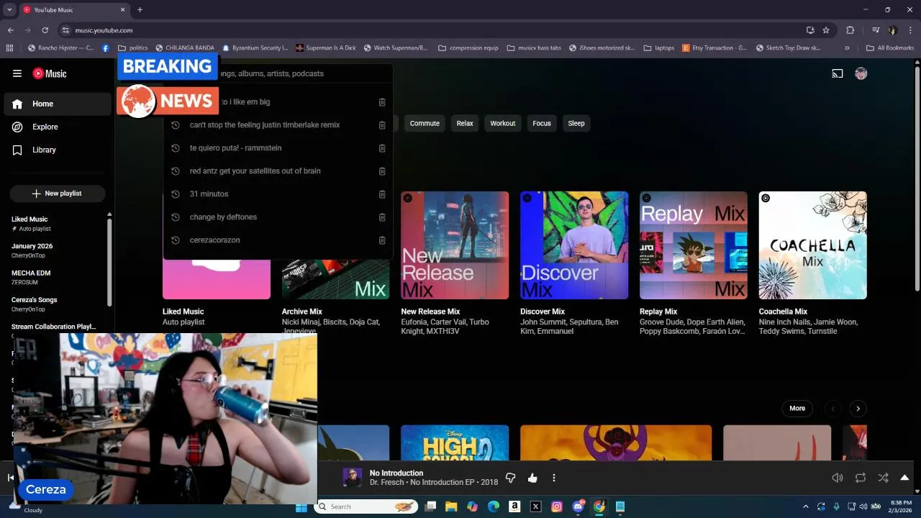Open the volume control in player bar
921x518 pixels.
pos(838,478)
